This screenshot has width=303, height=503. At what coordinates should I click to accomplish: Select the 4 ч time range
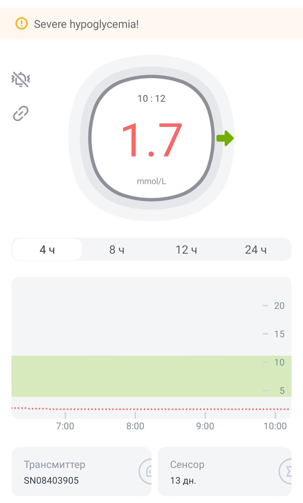47,250
